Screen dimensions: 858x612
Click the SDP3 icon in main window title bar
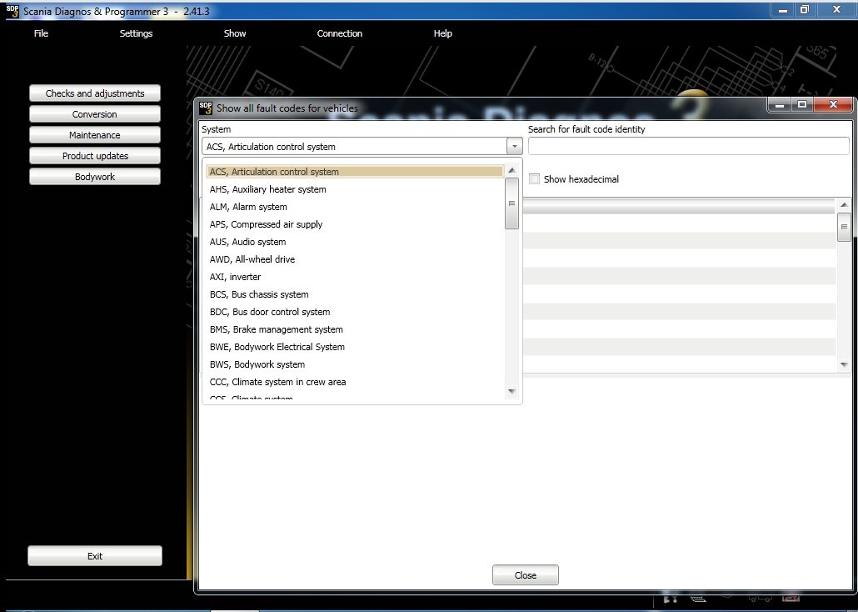click(x=12, y=11)
